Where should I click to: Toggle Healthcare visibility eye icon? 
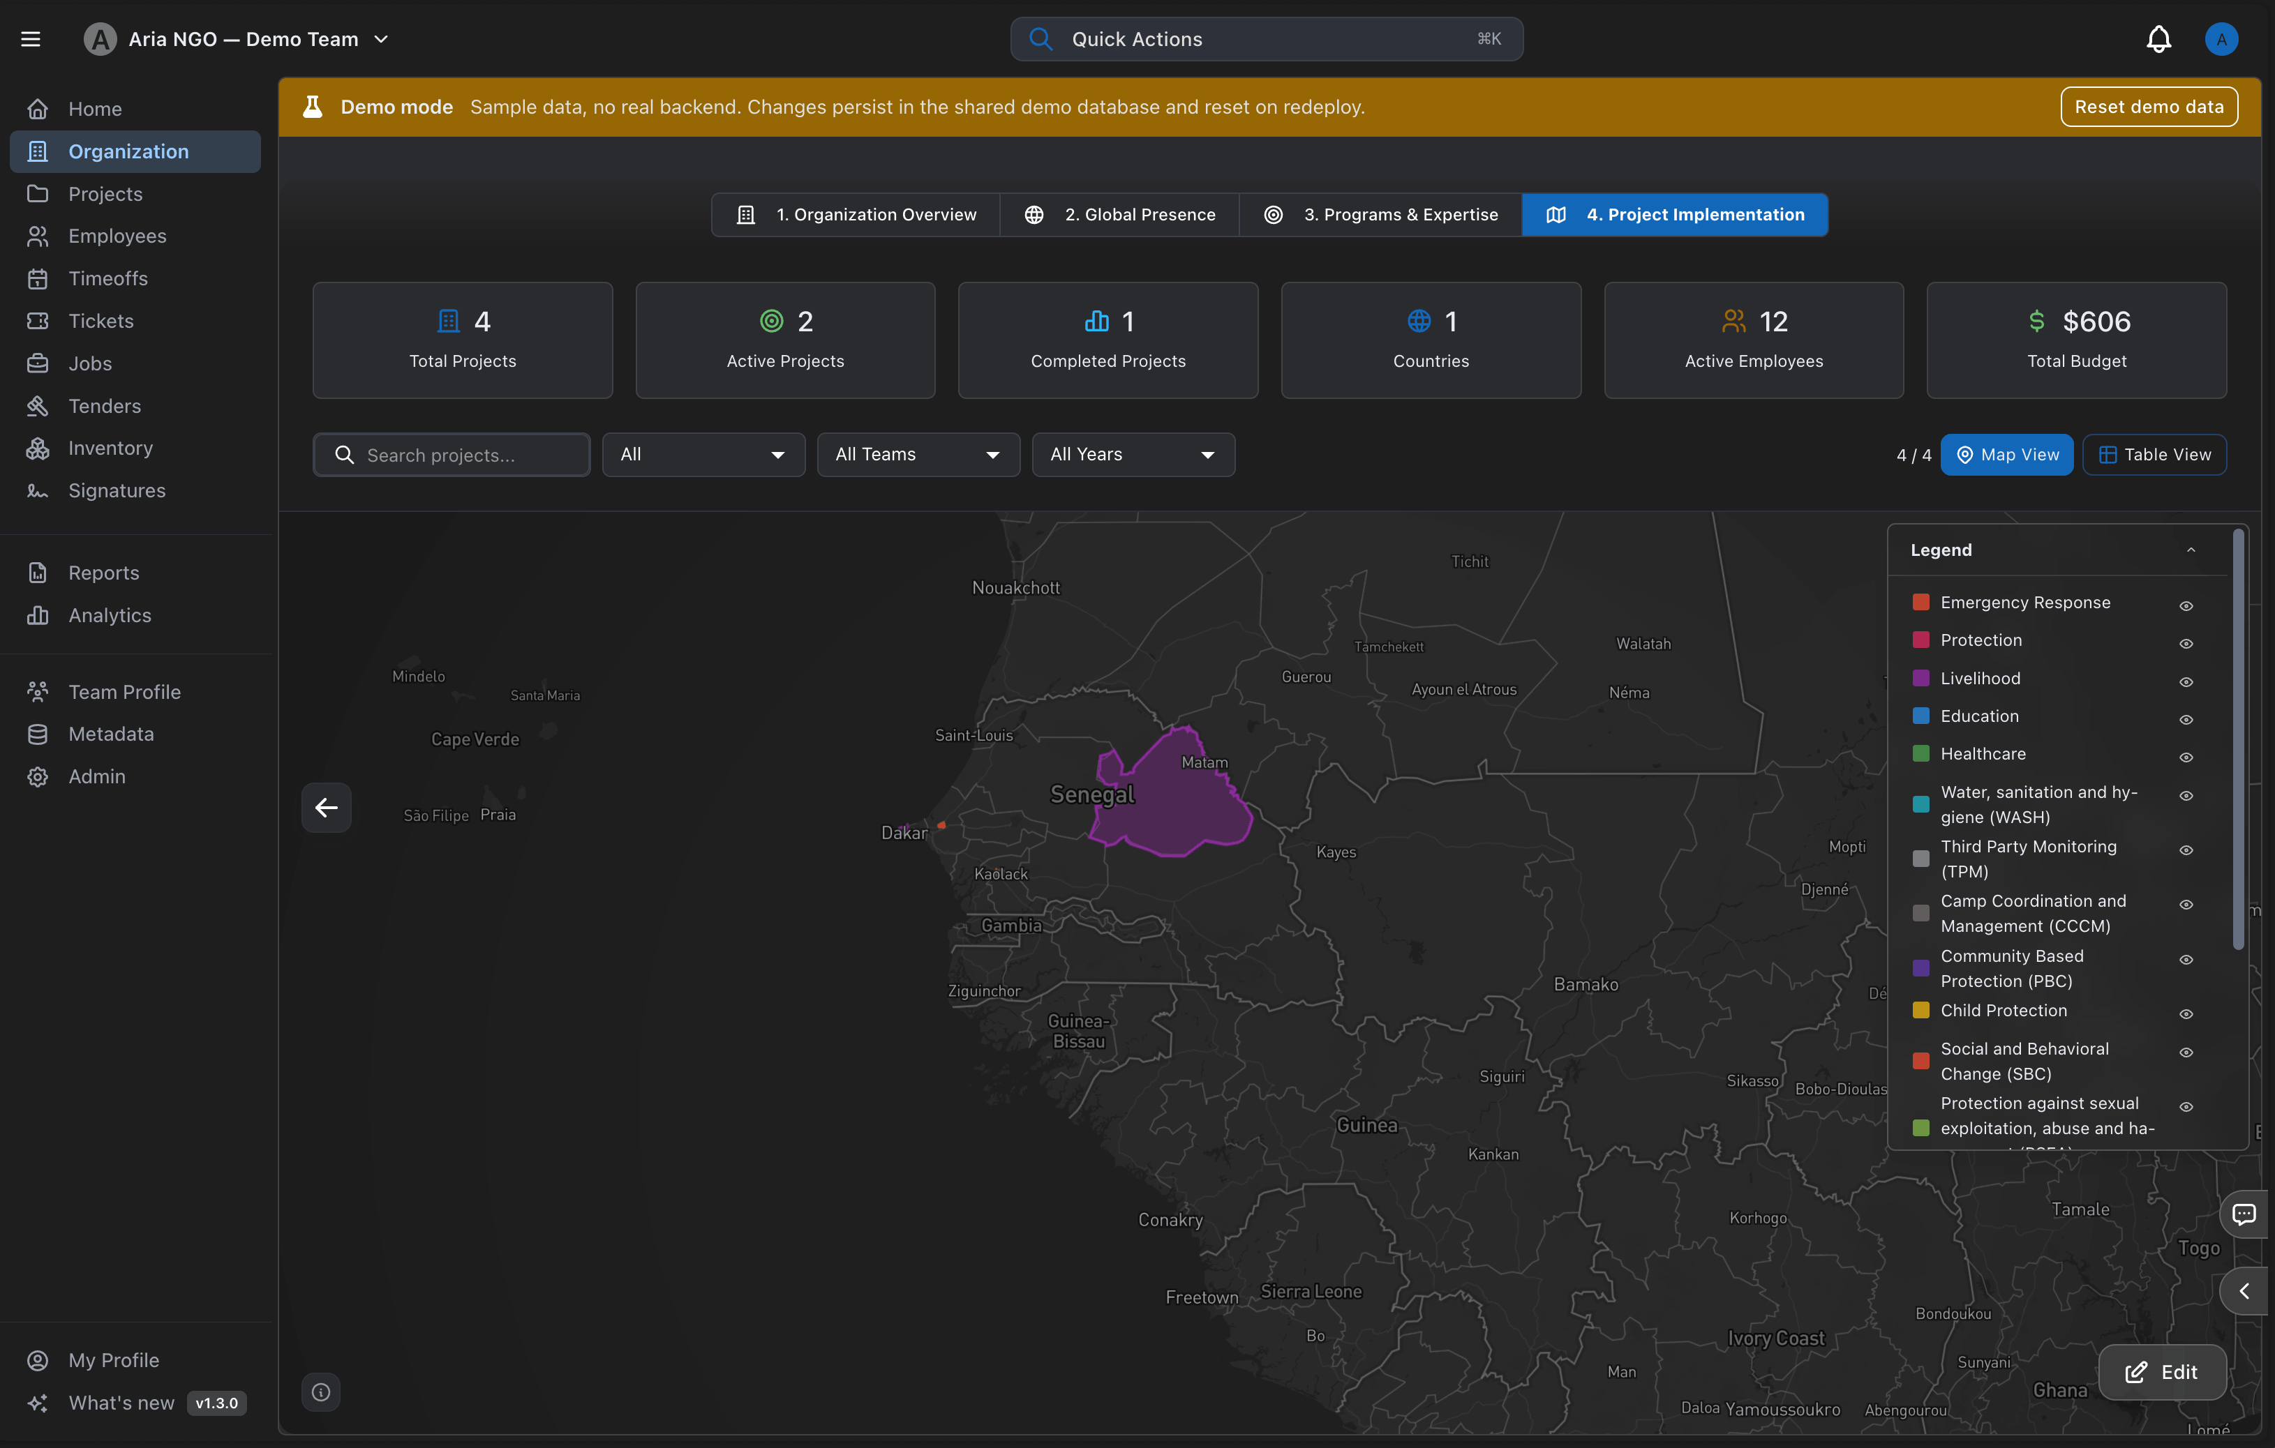[x=2186, y=757]
